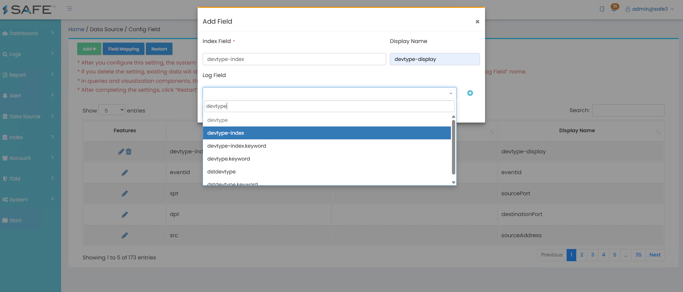The image size is (683, 292).
Task: Click the Display Name input box
Action: click(435, 59)
